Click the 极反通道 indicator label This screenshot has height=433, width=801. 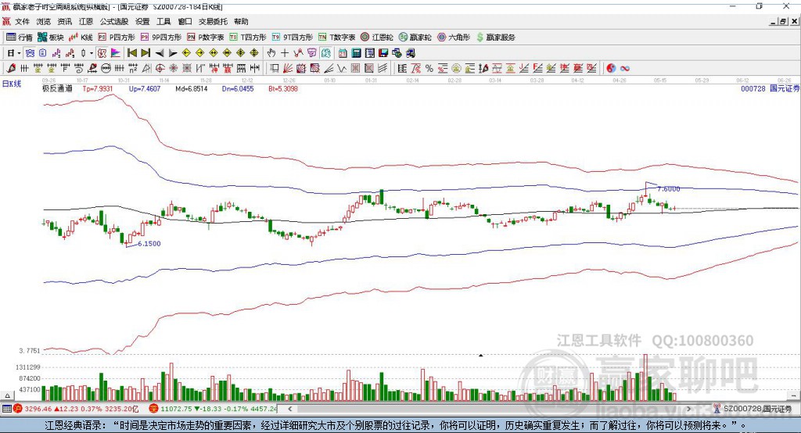tap(56, 88)
